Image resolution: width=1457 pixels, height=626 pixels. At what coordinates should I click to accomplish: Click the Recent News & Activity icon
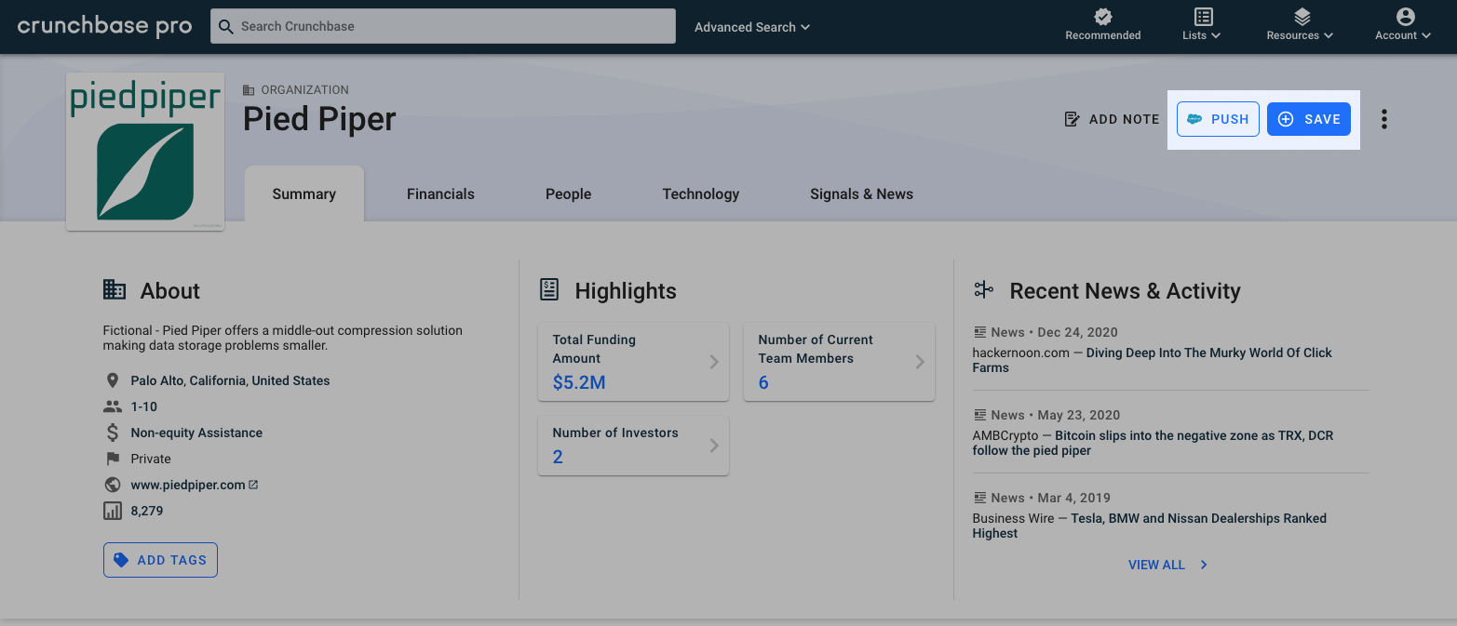click(984, 289)
